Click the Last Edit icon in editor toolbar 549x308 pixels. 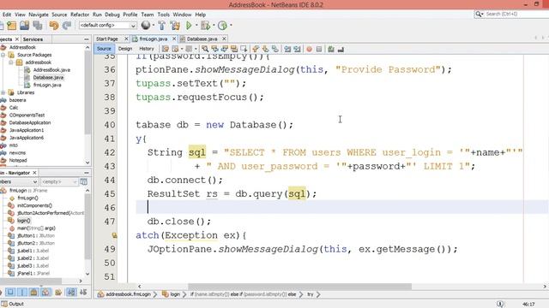tap(166, 49)
